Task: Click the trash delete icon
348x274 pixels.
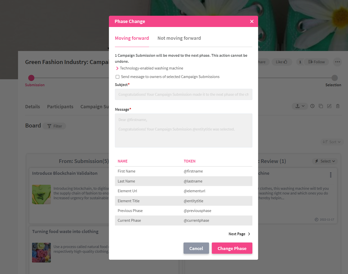Action: 338,106
